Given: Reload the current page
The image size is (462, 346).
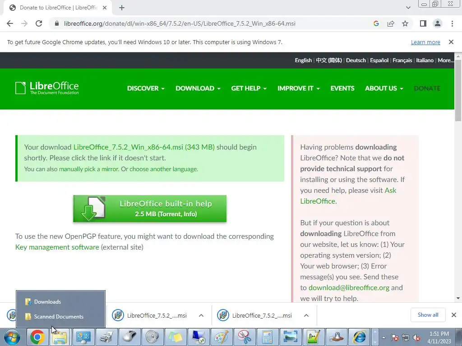Looking at the screenshot, I should tap(39, 23).
